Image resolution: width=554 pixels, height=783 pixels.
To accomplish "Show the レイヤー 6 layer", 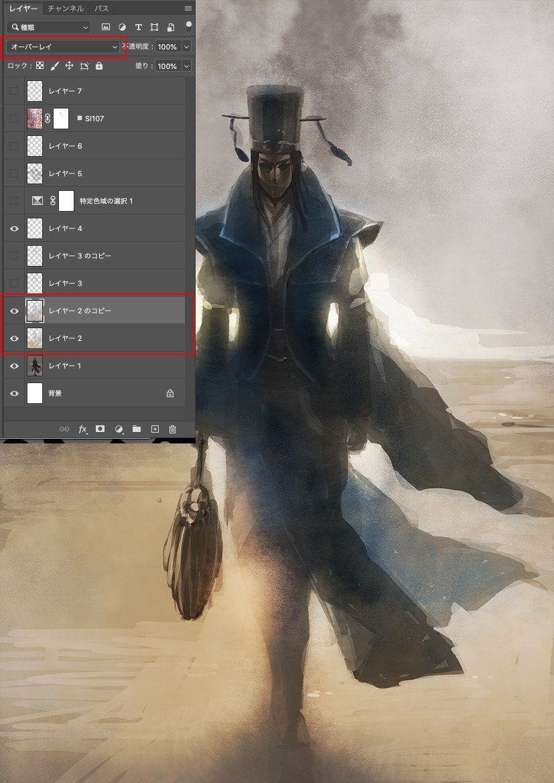I will pyautogui.click(x=14, y=146).
